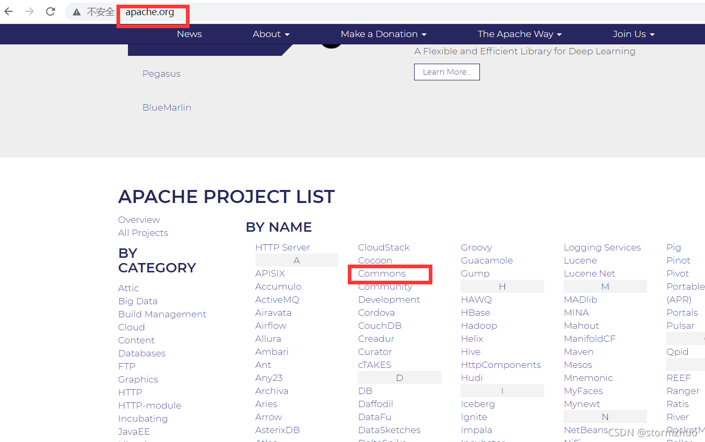Open the DataSketches project link

[389, 430]
